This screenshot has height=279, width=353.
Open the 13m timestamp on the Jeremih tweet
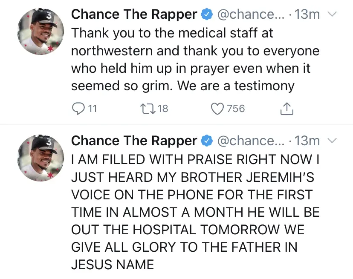tap(307, 141)
